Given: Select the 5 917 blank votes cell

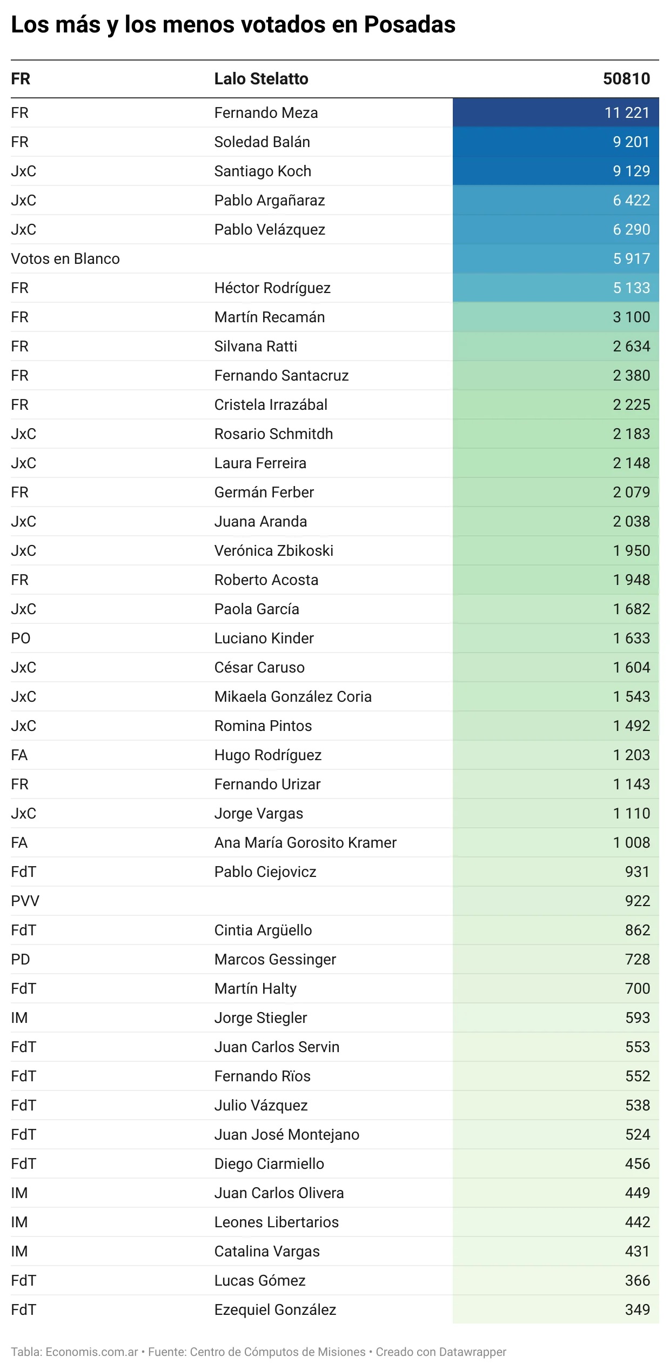Looking at the screenshot, I should coord(555,258).
